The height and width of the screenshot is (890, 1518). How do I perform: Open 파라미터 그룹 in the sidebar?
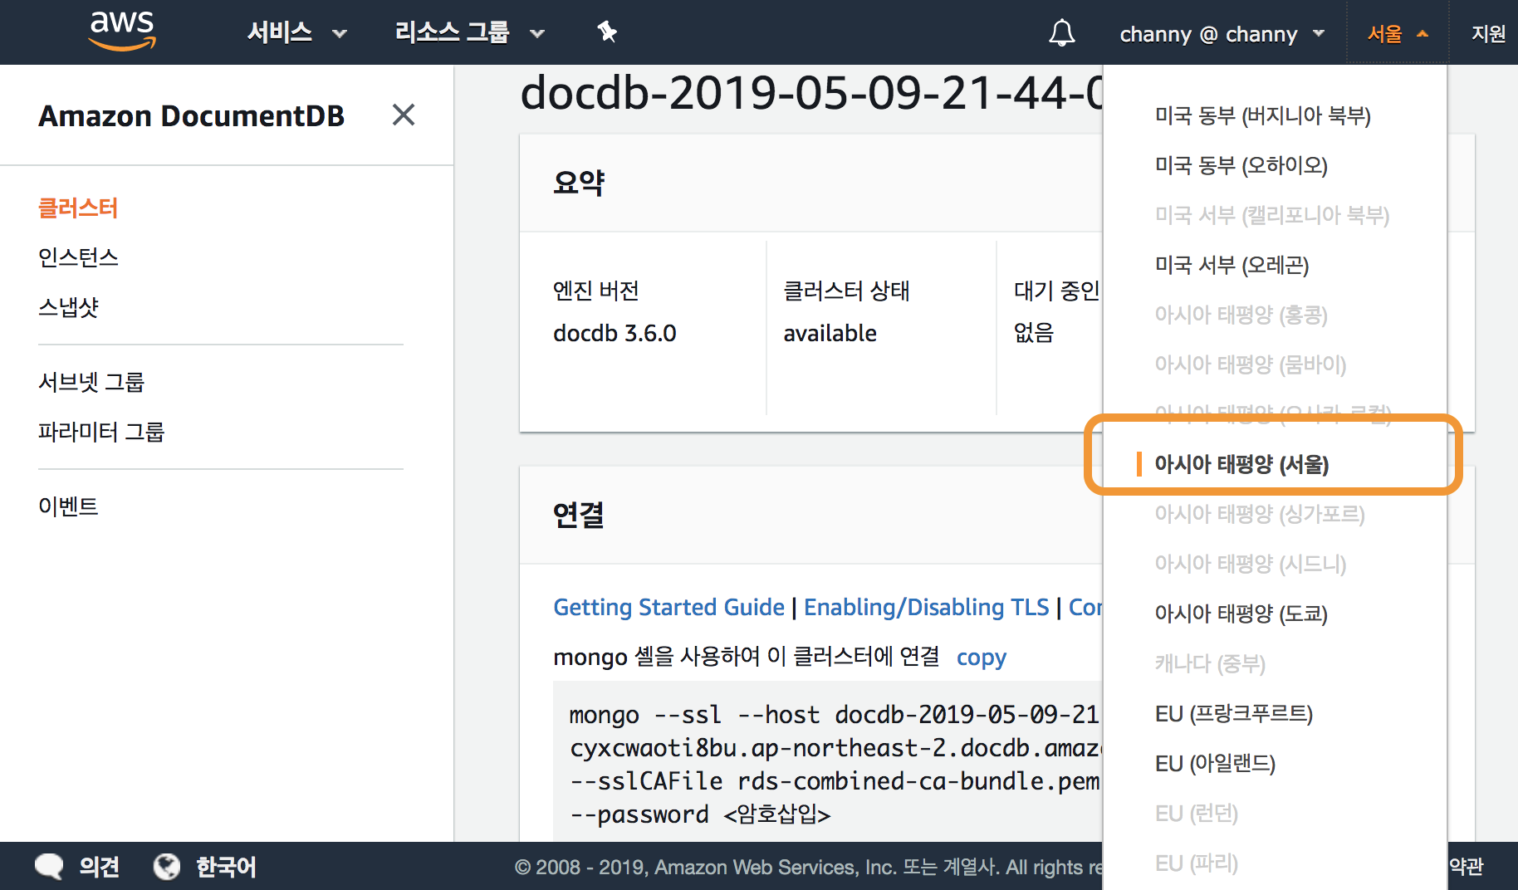(x=101, y=432)
